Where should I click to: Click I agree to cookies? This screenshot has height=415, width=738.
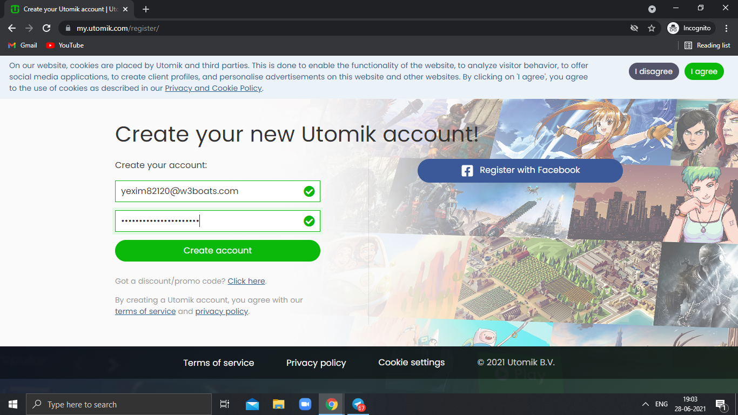[x=704, y=71]
